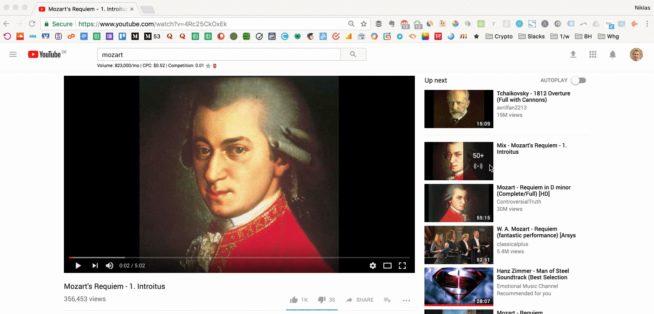Click the 356,453 views text

(x=85, y=299)
